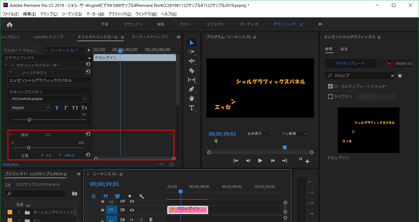Collapse the 開始 parameter
This screenshot has width=419, height=222.
[x=11, y=135]
